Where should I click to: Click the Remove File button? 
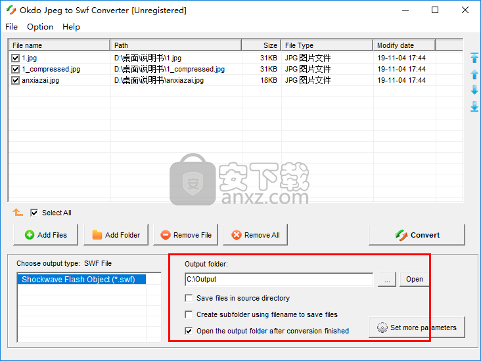(185, 235)
